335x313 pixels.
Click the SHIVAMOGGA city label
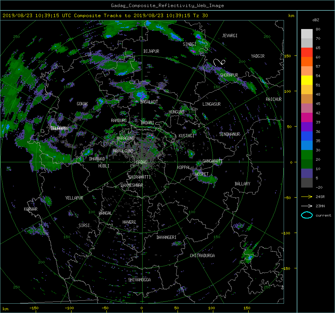coord(139,280)
